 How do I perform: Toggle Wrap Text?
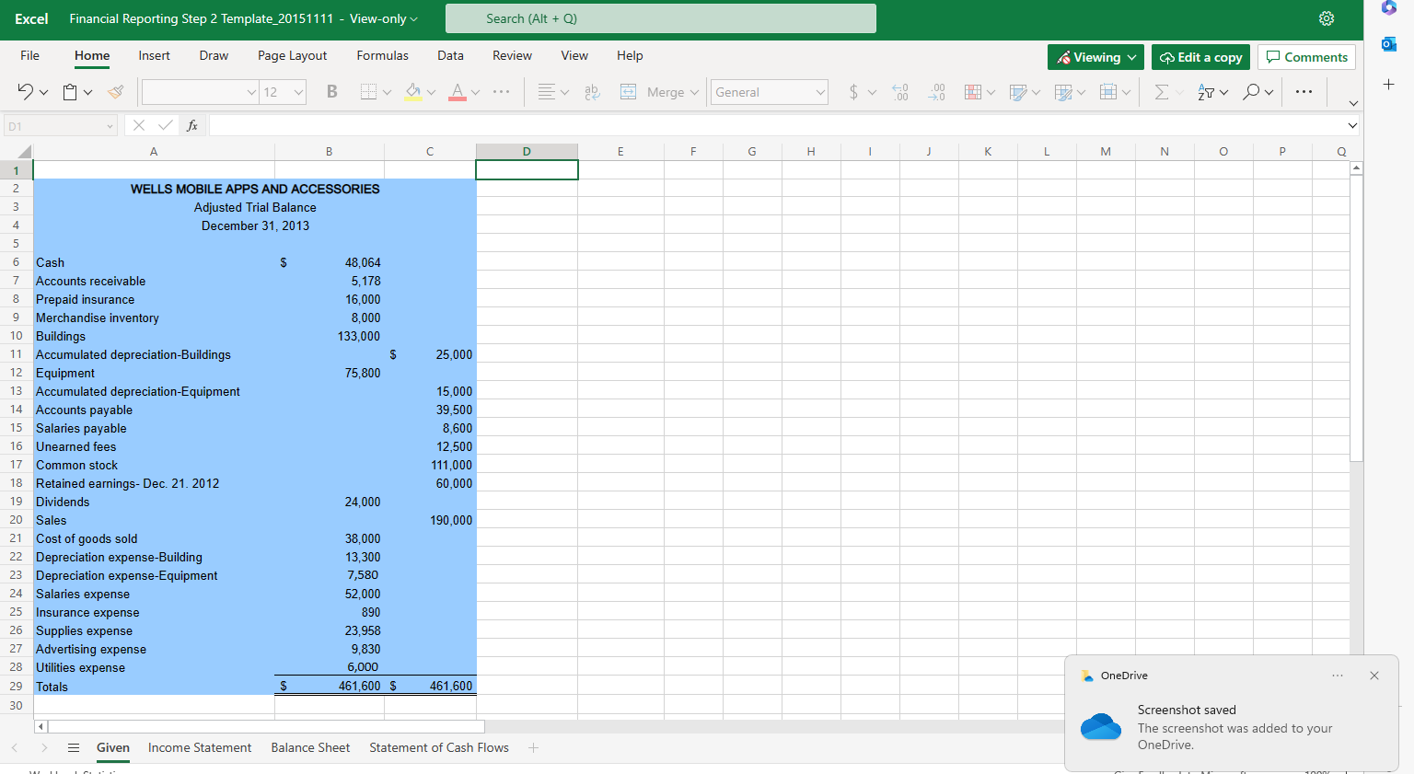(592, 91)
